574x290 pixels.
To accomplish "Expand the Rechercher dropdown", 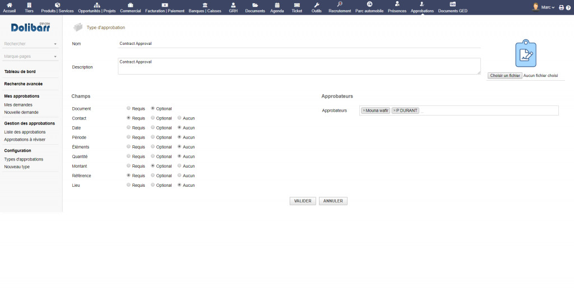I will pyautogui.click(x=55, y=44).
